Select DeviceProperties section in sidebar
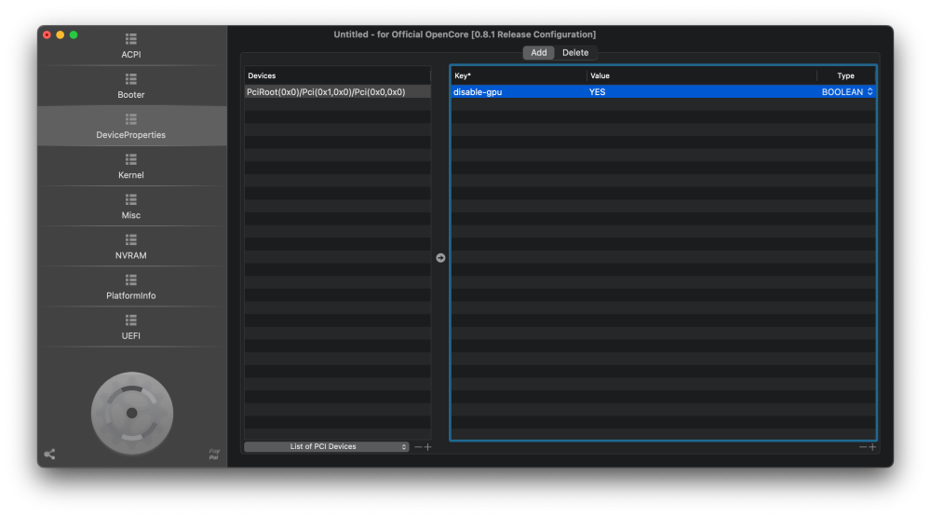The height and width of the screenshot is (517, 931). coord(131,126)
